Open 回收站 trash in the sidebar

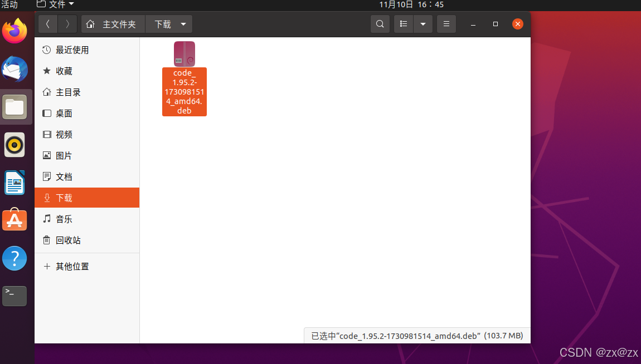[x=87, y=240]
